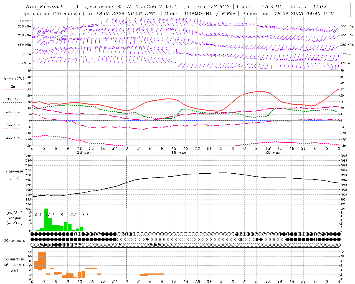This screenshot has height=284, width=355.
Task: Select the text Предоставлено ФГБУ "ЗапСиб УГМС"
Action: point(125,7)
